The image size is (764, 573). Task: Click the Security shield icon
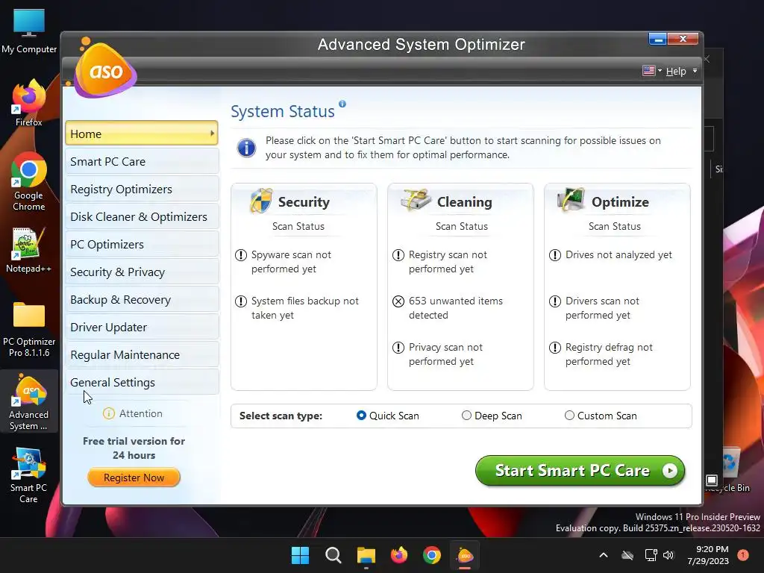[261, 200]
